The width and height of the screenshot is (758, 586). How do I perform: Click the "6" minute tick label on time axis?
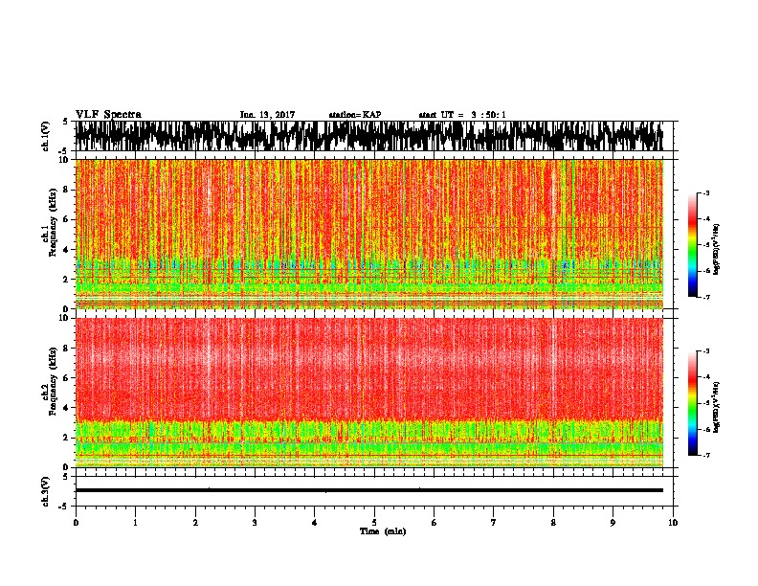[x=435, y=523]
